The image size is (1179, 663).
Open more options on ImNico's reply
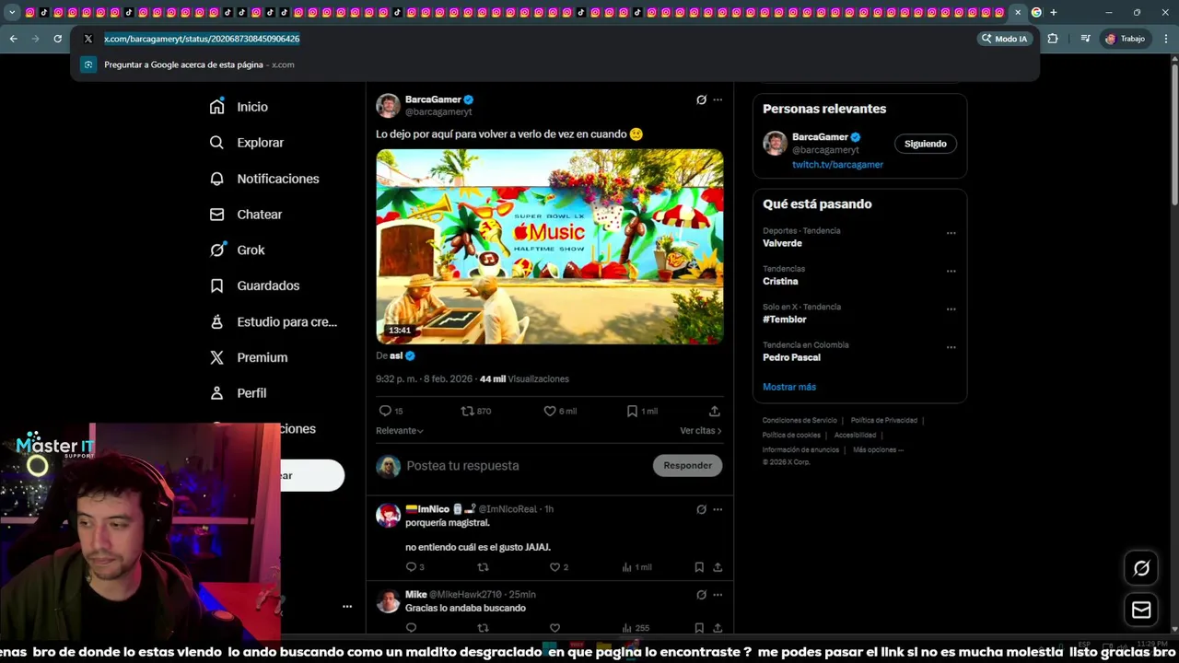click(718, 509)
